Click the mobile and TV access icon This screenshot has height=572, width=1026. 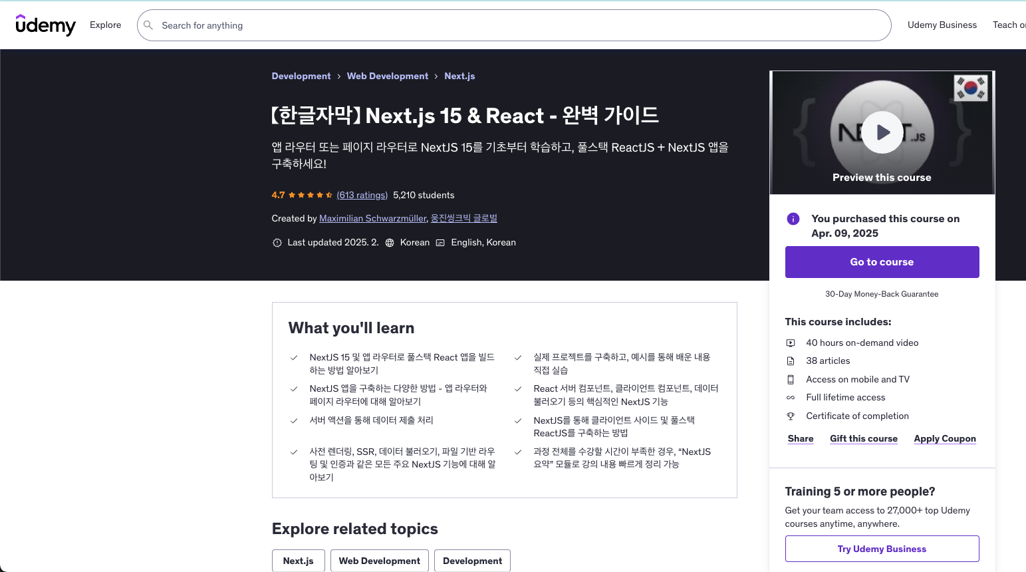(791, 379)
